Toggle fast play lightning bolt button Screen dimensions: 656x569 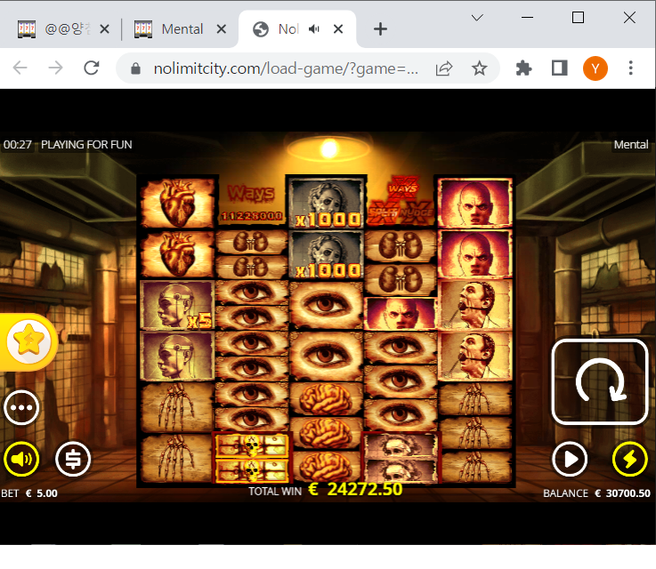click(629, 459)
